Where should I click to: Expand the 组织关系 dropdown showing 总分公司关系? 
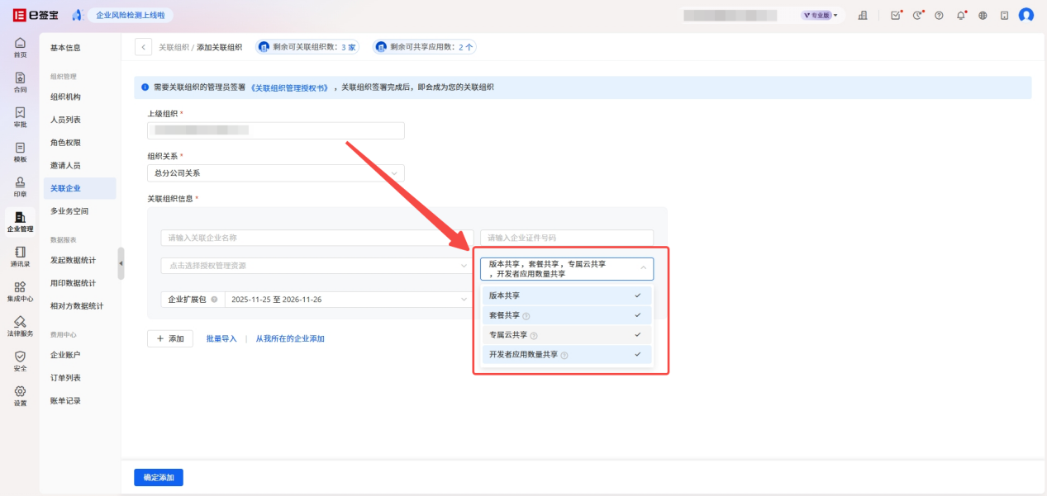coord(275,173)
